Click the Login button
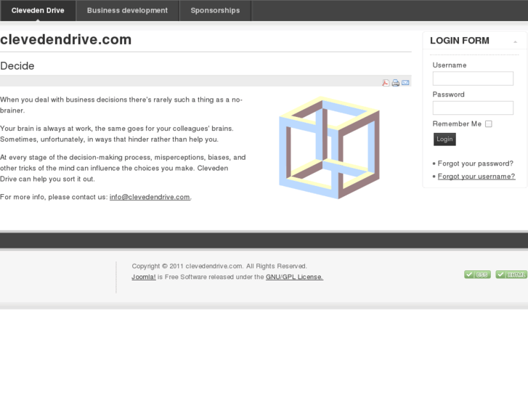 click(444, 140)
